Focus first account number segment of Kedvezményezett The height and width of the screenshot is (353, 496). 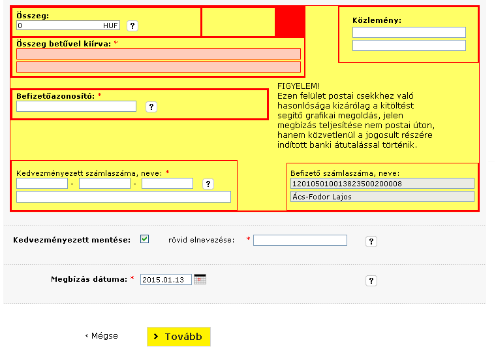click(x=42, y=184)
